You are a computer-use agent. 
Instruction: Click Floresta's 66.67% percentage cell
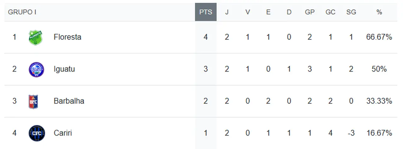[379, 37]
